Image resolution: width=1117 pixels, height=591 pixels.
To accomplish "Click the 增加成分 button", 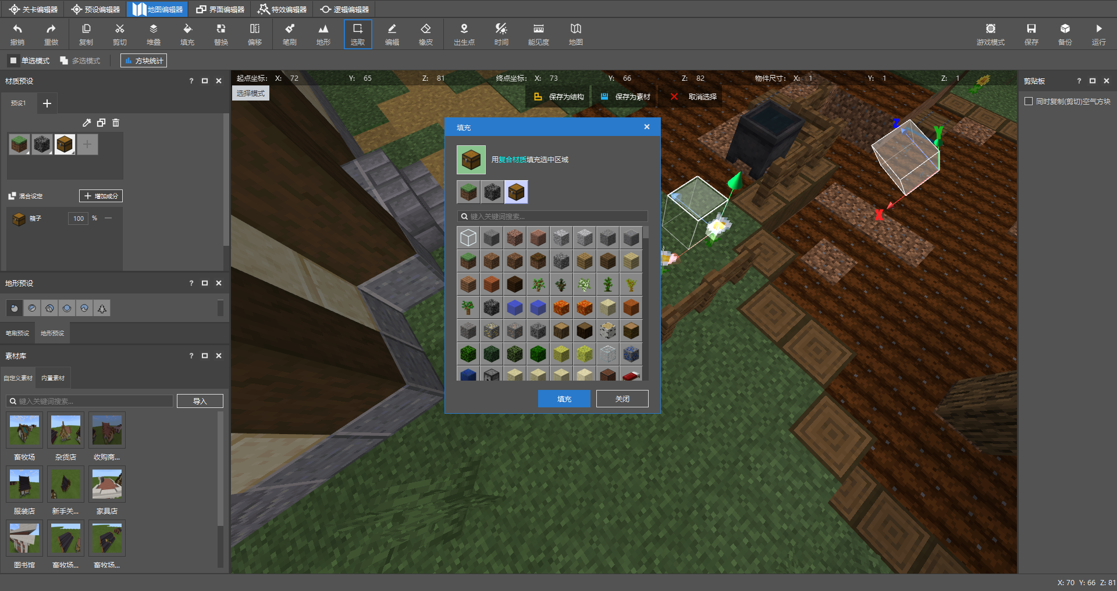I will pyautogui.click(x=101, y=196).
